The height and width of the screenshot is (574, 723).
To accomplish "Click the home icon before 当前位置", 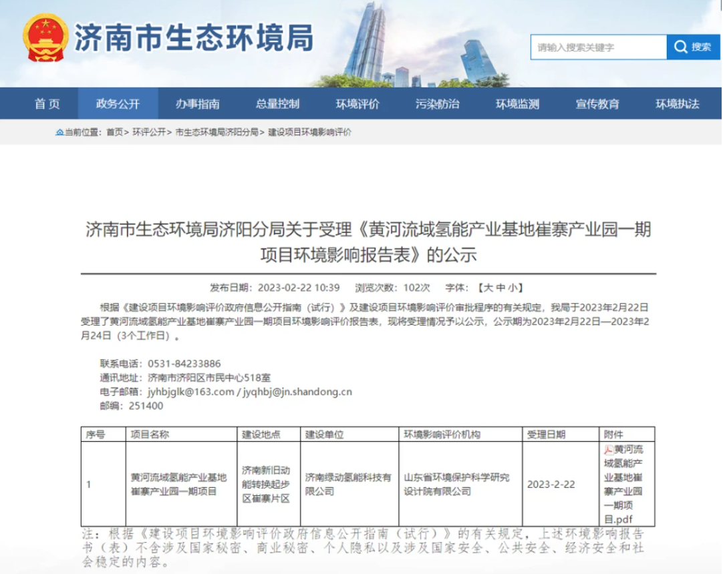I will 59,132.
